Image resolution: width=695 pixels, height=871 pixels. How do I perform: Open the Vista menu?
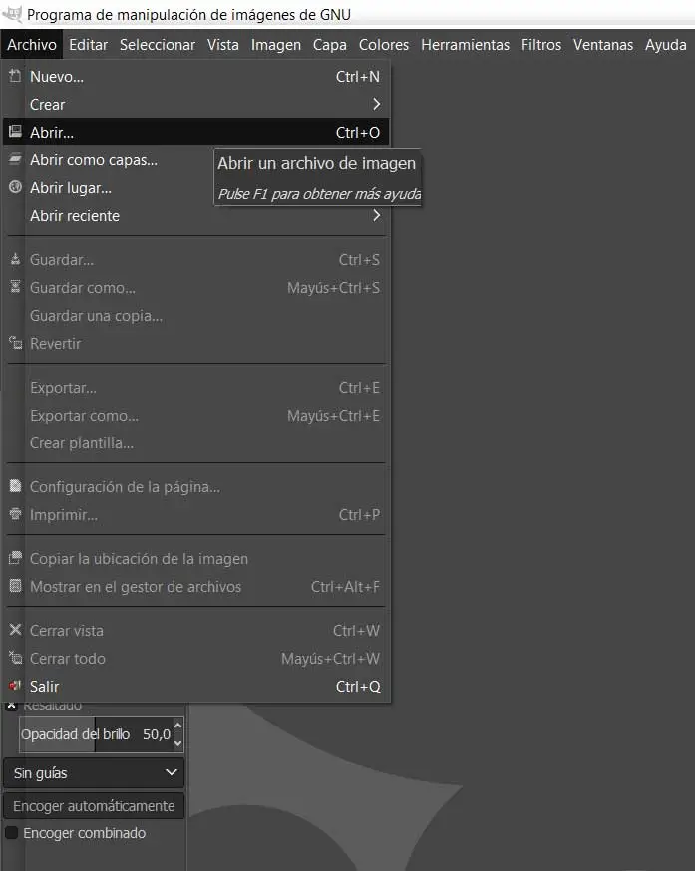point(223,45)
